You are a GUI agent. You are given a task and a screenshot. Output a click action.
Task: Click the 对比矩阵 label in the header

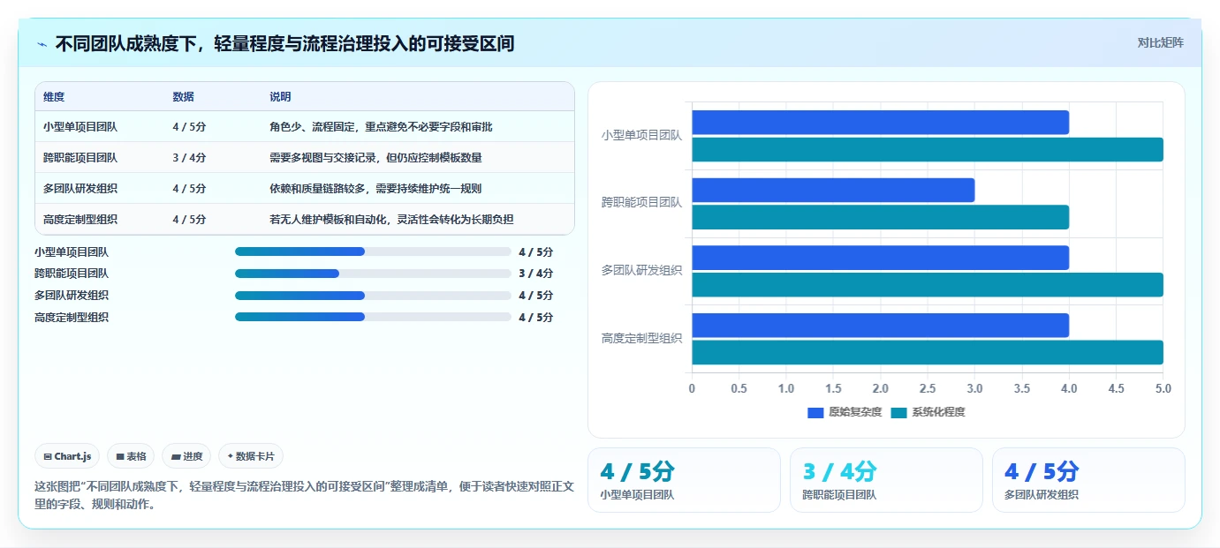(1160, 42)
